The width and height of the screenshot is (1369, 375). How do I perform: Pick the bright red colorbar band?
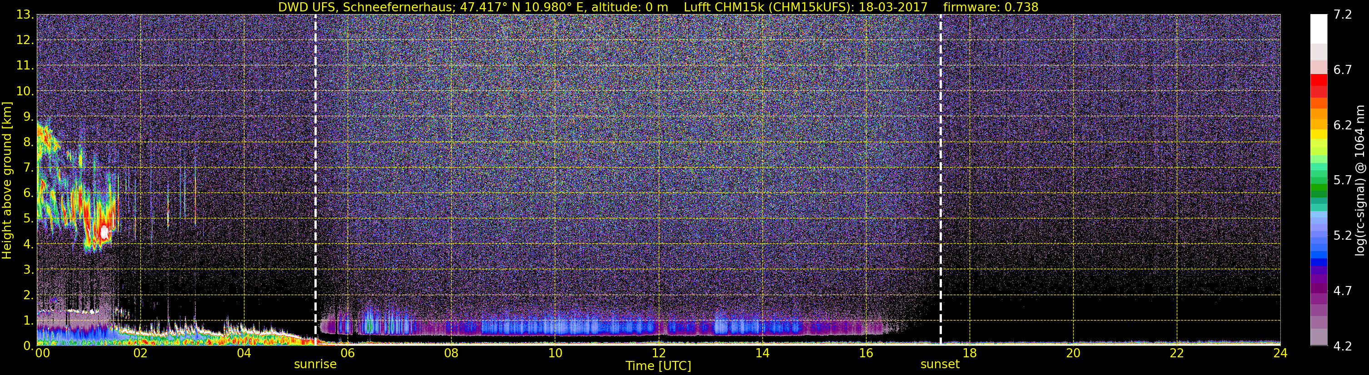(x=1319, y=79)
